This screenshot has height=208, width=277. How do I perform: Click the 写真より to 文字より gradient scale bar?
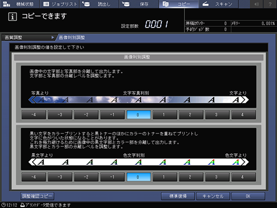coord(139,100)
